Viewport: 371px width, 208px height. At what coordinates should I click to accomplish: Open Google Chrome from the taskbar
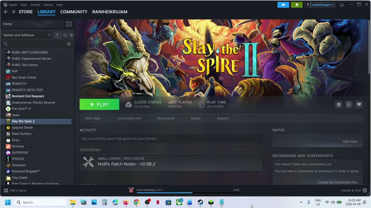tap(136, 202)
